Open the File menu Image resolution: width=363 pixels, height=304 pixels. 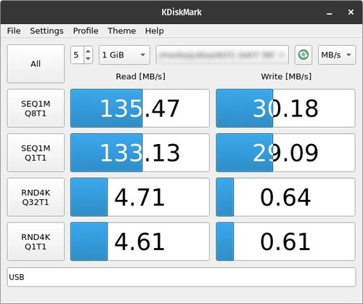click(x=14, y=31)
